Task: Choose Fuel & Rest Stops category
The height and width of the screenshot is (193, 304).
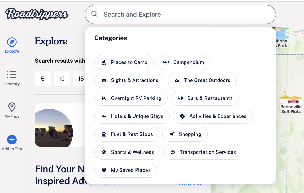Action: (x=127, y=134)
